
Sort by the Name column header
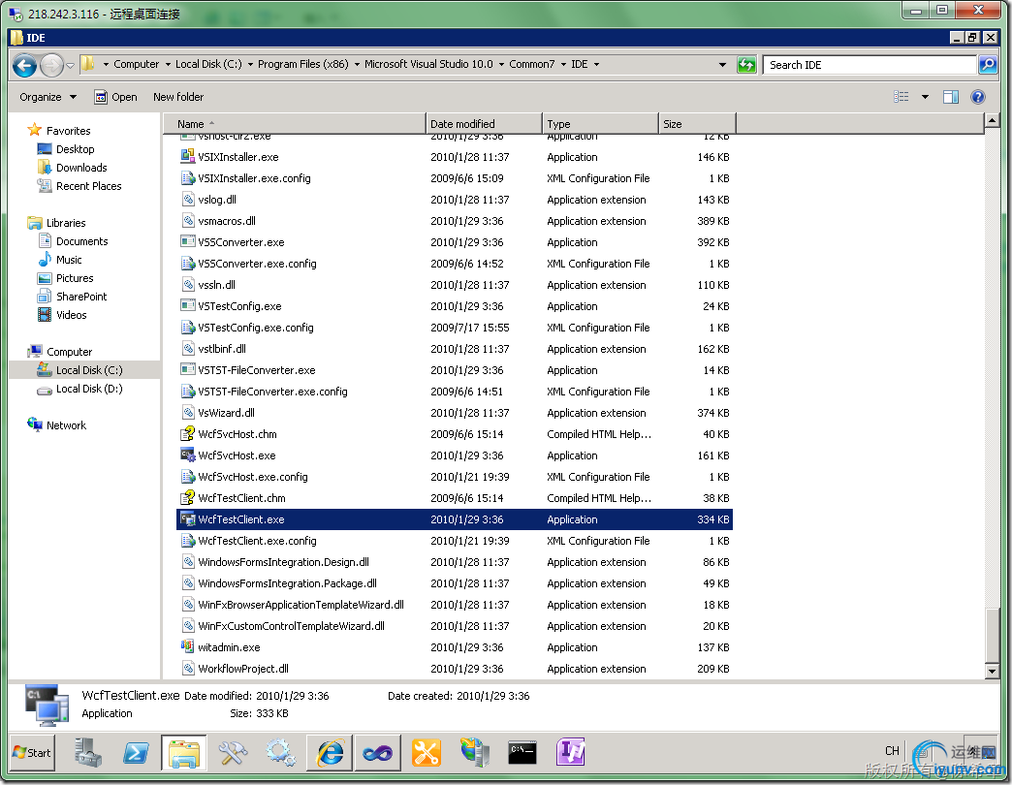pos(295,124)
